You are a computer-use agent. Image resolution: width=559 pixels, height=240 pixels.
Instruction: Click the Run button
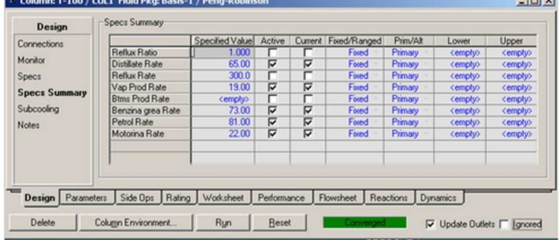[x=223, y=222]
